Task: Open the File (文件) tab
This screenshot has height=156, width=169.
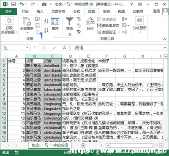Action: coord(8,11)
